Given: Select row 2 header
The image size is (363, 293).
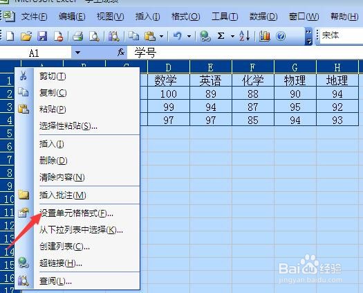Looking at the screenshot, I should click(7, 94).
